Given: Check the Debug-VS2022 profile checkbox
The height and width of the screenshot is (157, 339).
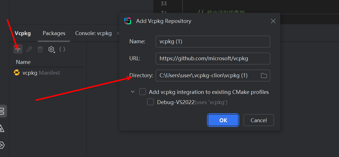Looking at the screenshot, I should pyautogui.click(x=151, y=102).
